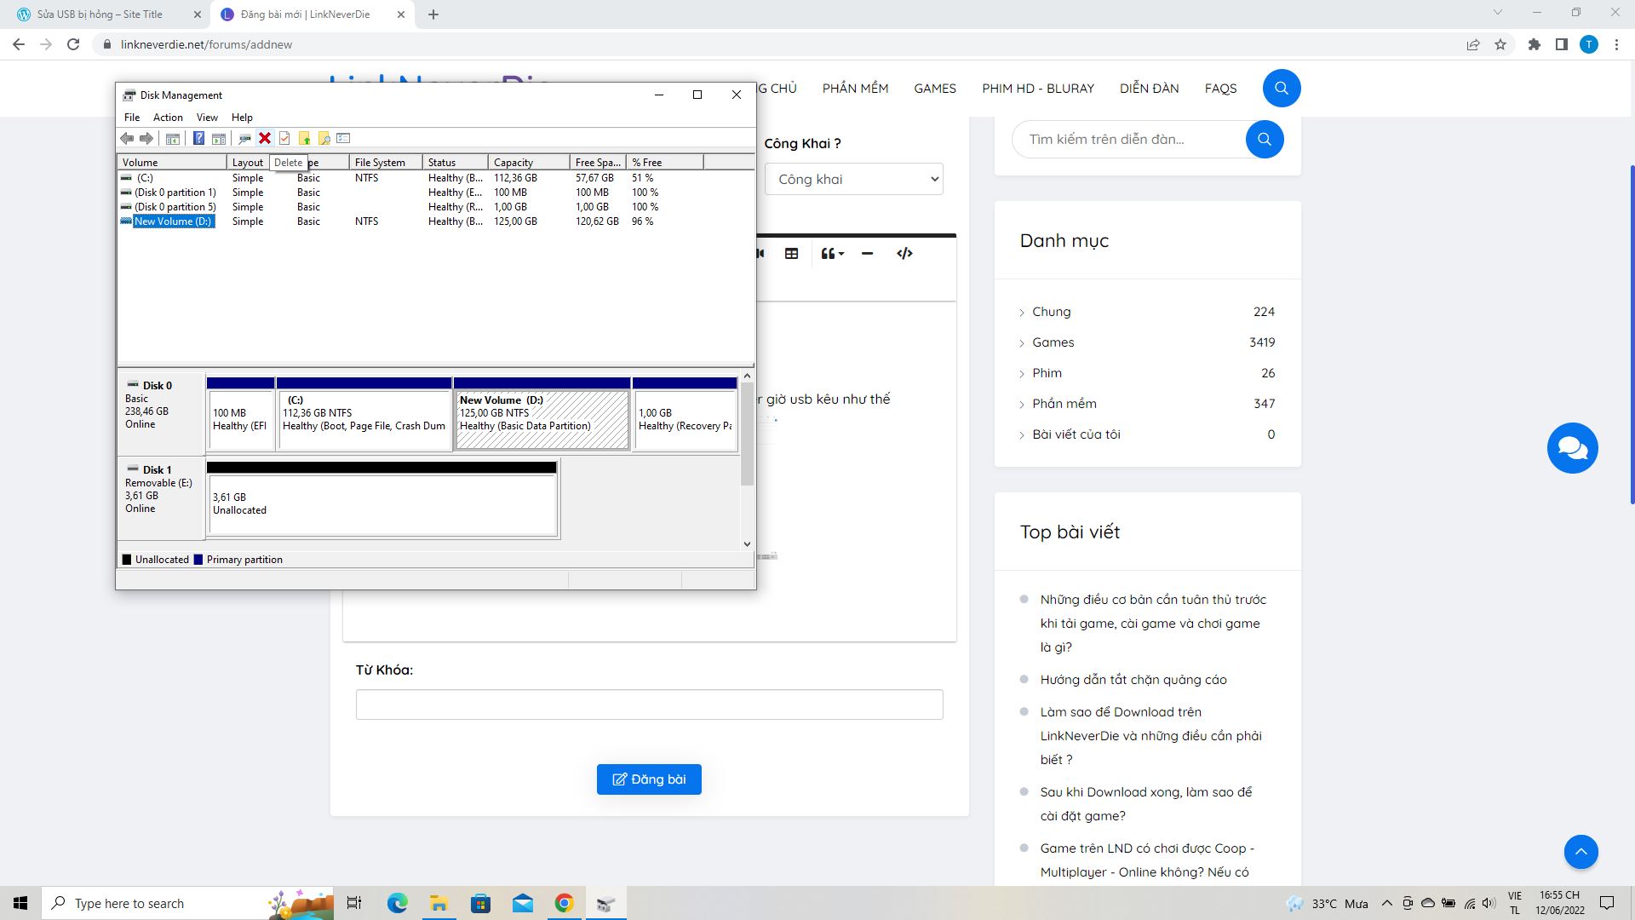Click the blue Help question mark icon
This screenshot has width=1635, height=920.
(x=198, y=138)
